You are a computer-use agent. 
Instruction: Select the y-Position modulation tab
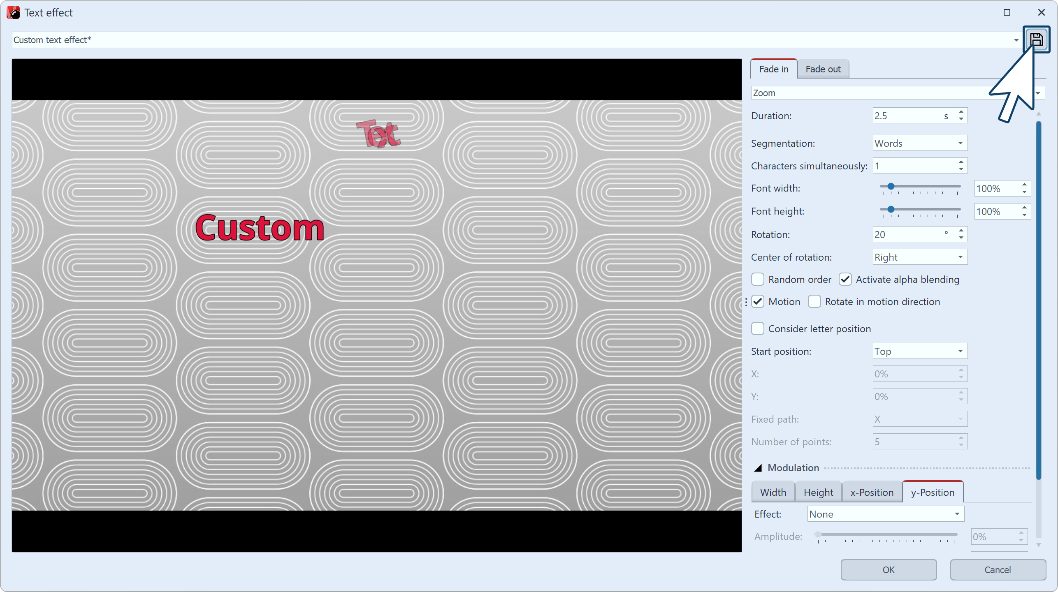(932, 492)
